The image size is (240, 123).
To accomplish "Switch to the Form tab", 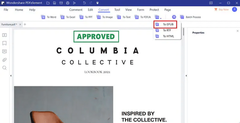I will click(140, 10).
